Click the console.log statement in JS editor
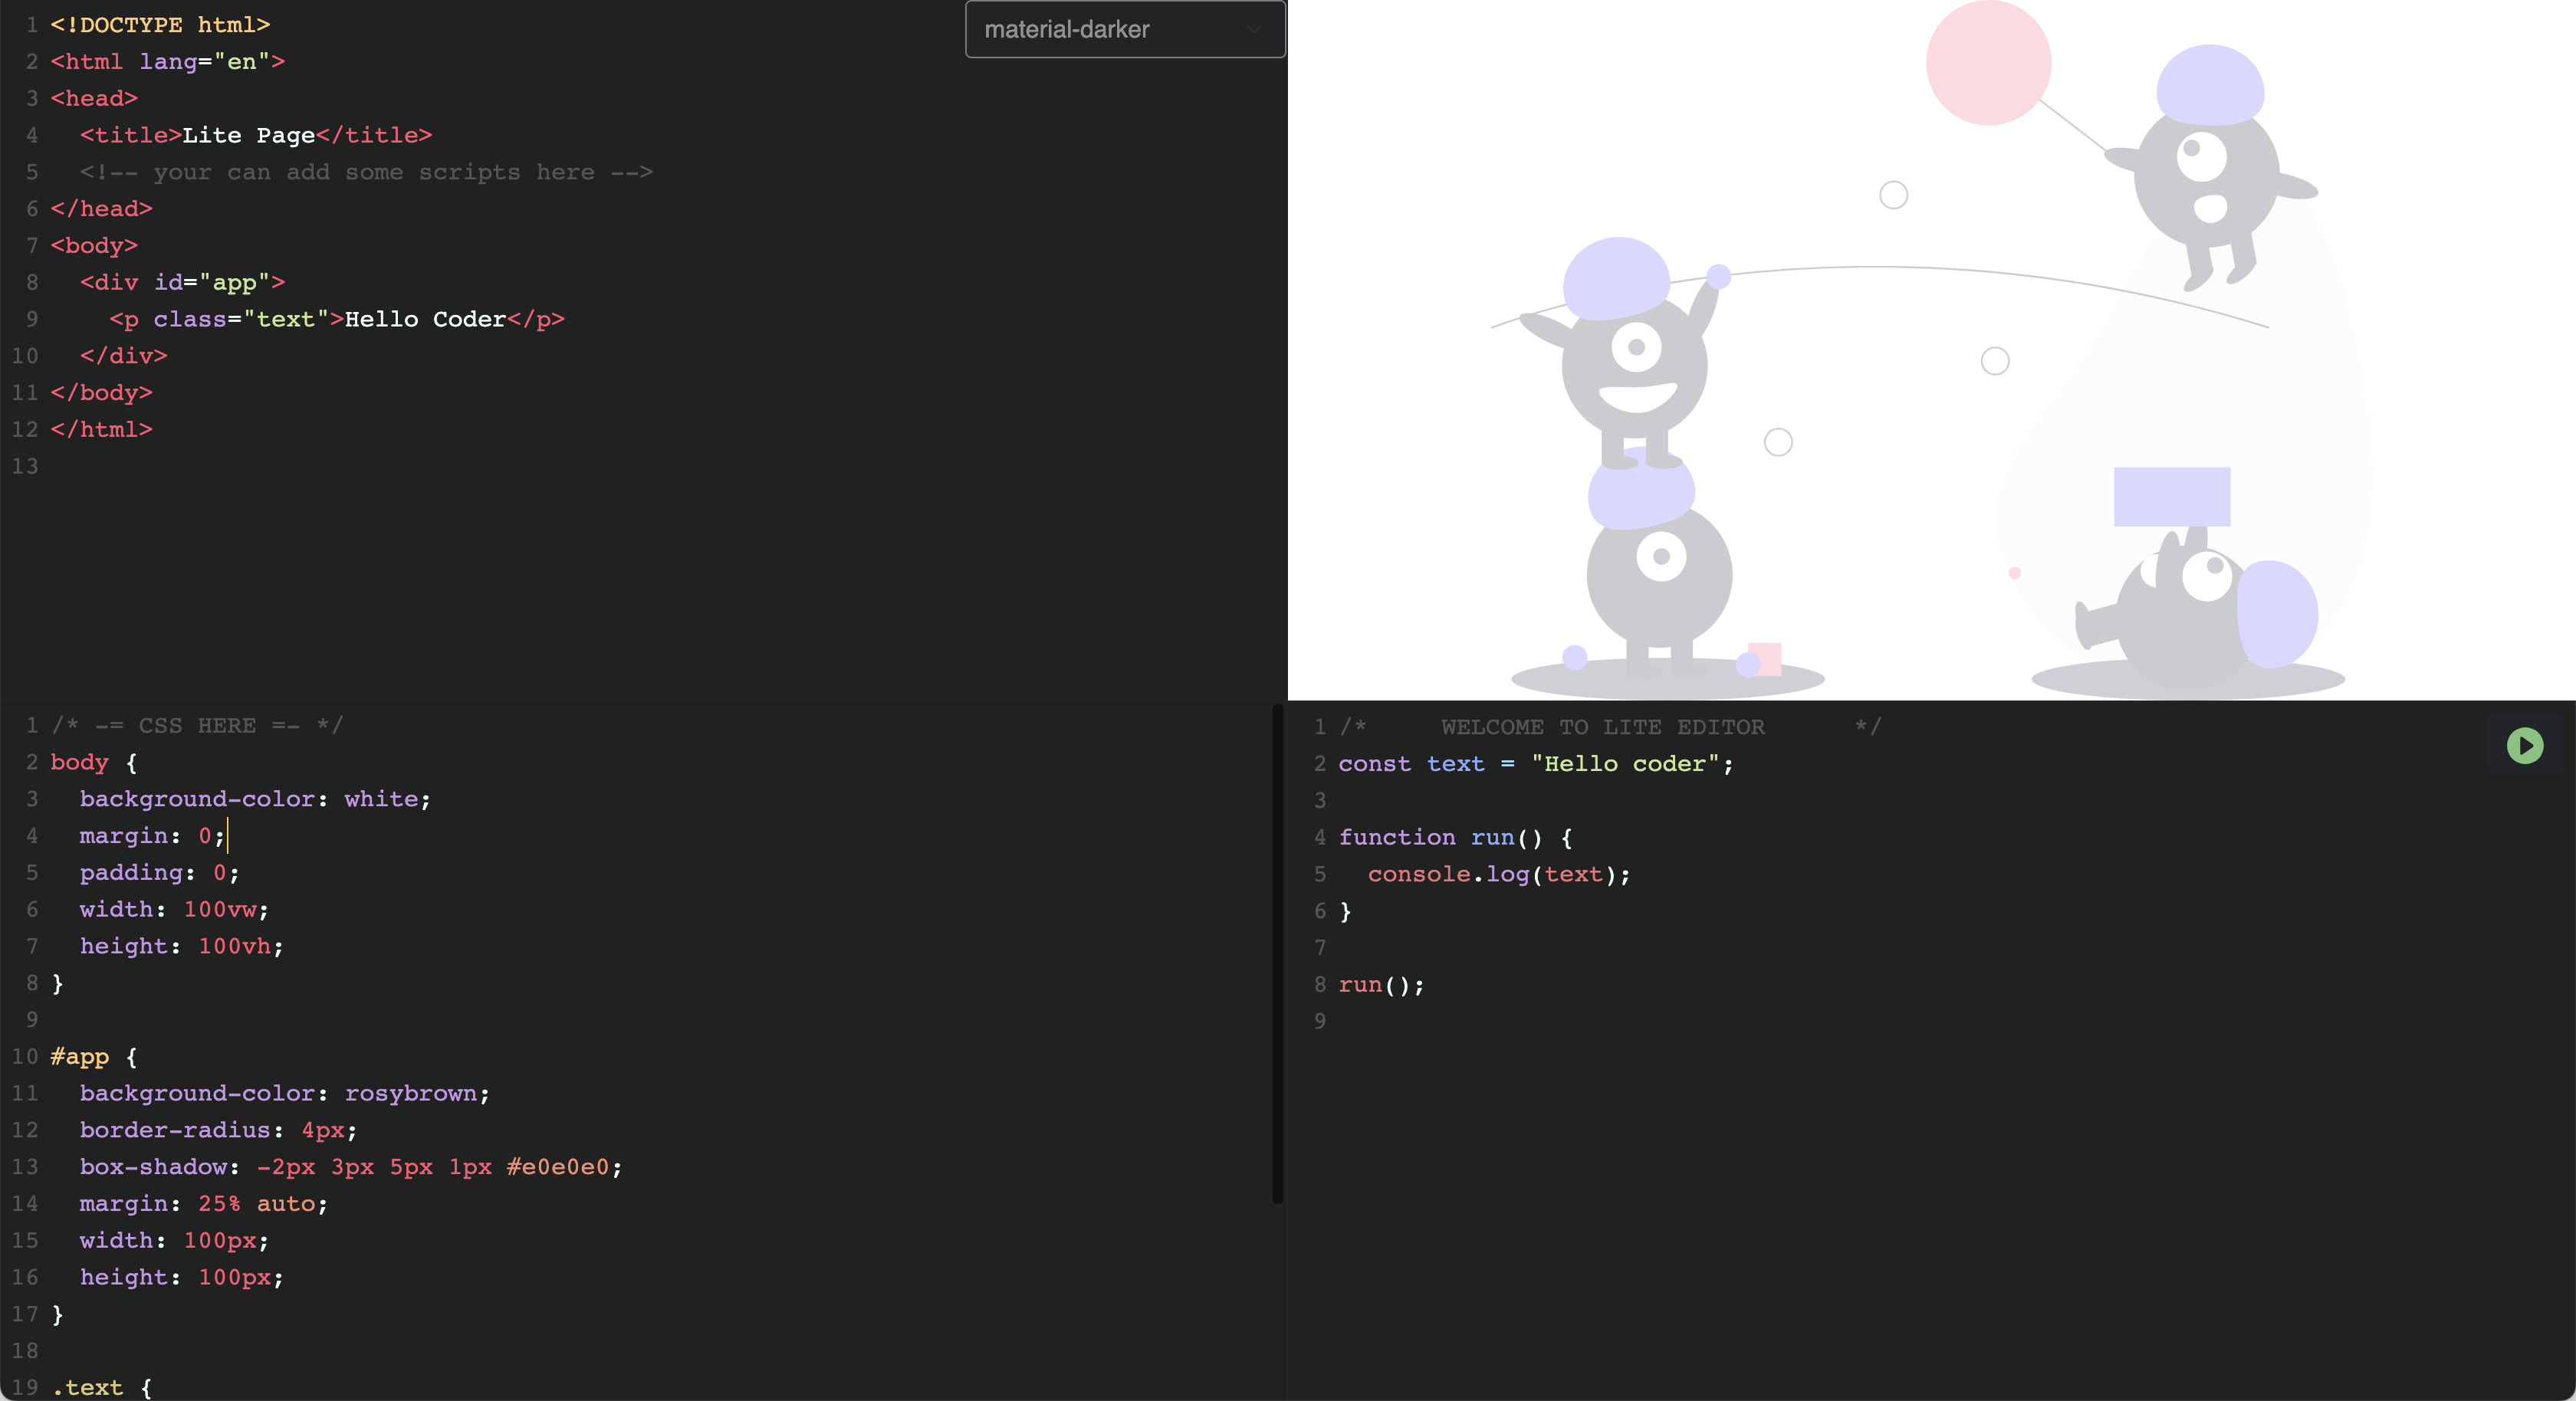 pyautogui.click(x=1498, y=874)
